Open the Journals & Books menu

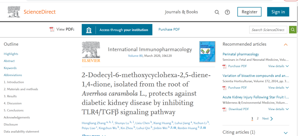tap(181, 12)
